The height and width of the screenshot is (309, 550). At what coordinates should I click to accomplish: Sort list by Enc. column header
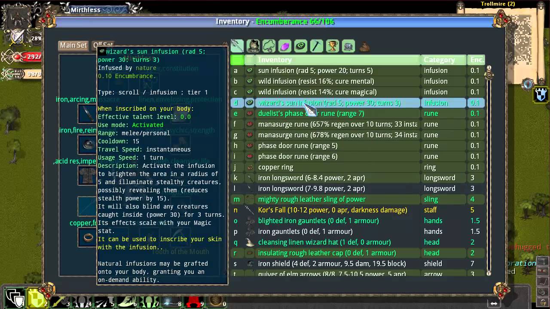click(476, 60)
